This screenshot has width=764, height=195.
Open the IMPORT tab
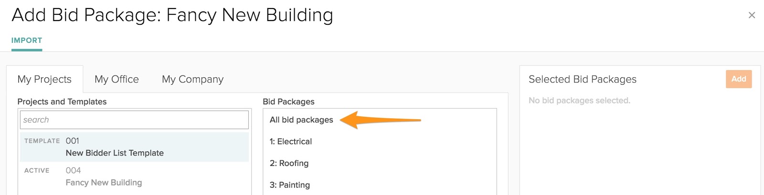(27, 41)
